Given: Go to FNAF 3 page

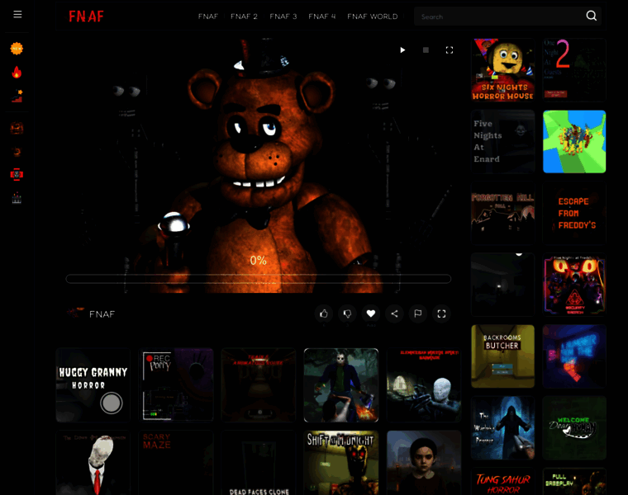Looking at the screenshot, I should (x=283, y=16).
